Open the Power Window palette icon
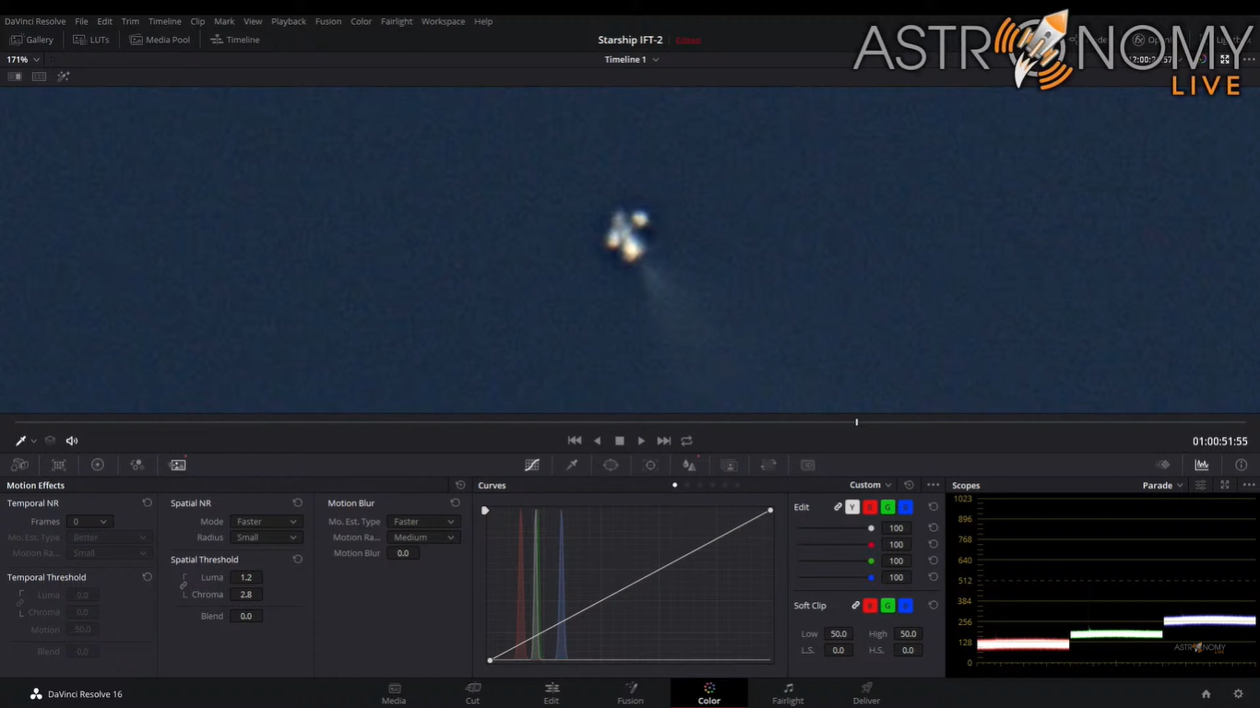Image resolution: width=1260 pixels, height=708 pixels. (611, 466)
